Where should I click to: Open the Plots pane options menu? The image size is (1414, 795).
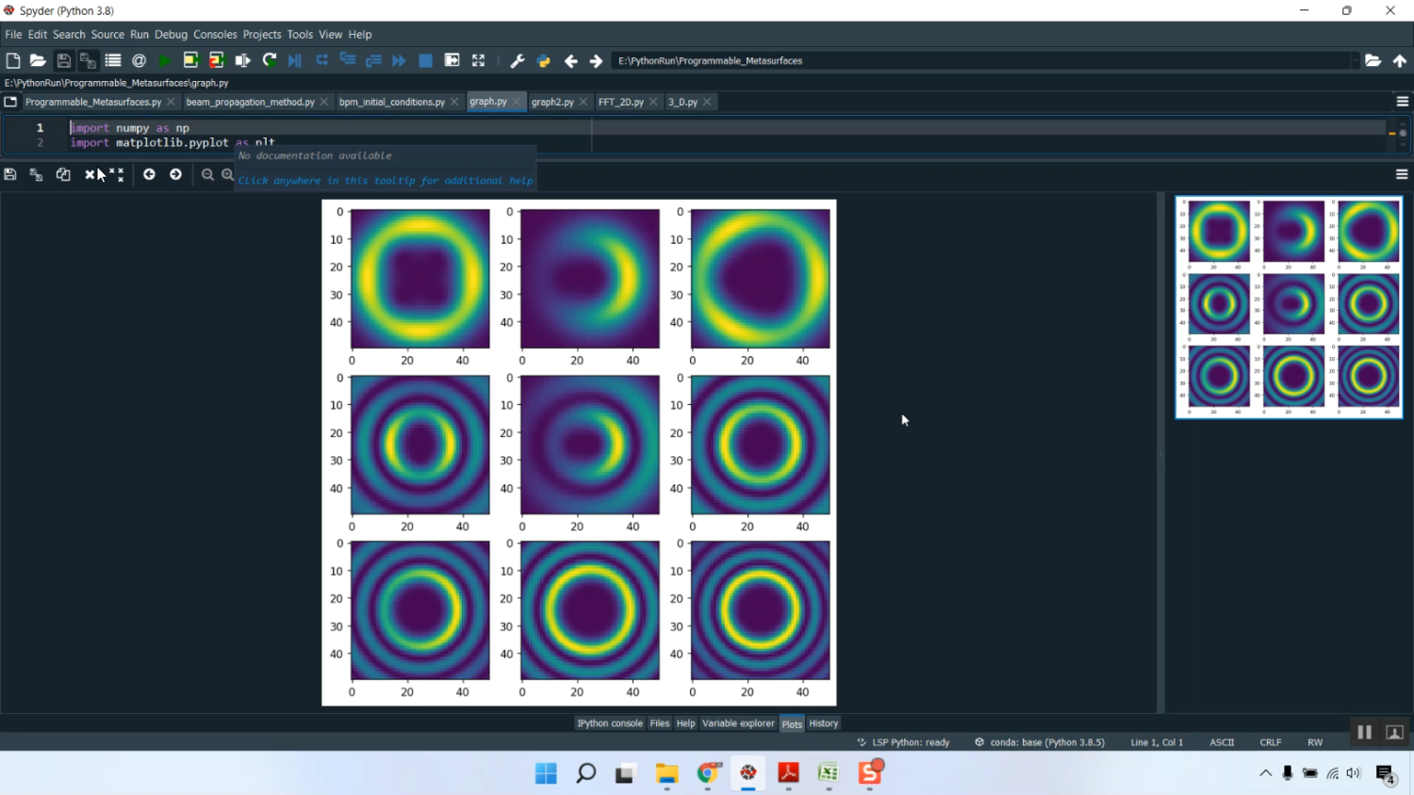coord(1401,174)
